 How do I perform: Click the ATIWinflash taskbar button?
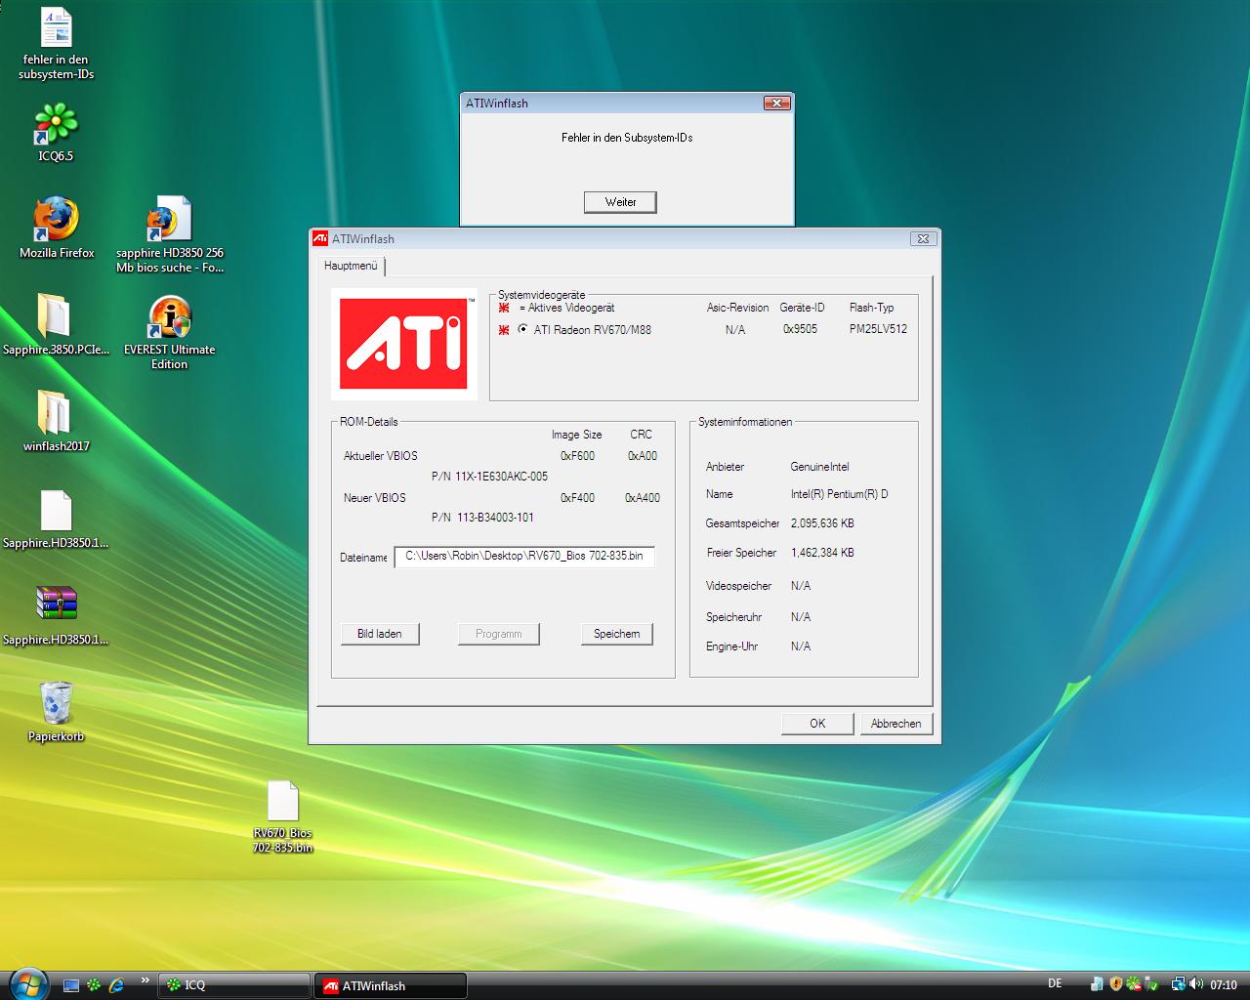[x=390, y=985]
